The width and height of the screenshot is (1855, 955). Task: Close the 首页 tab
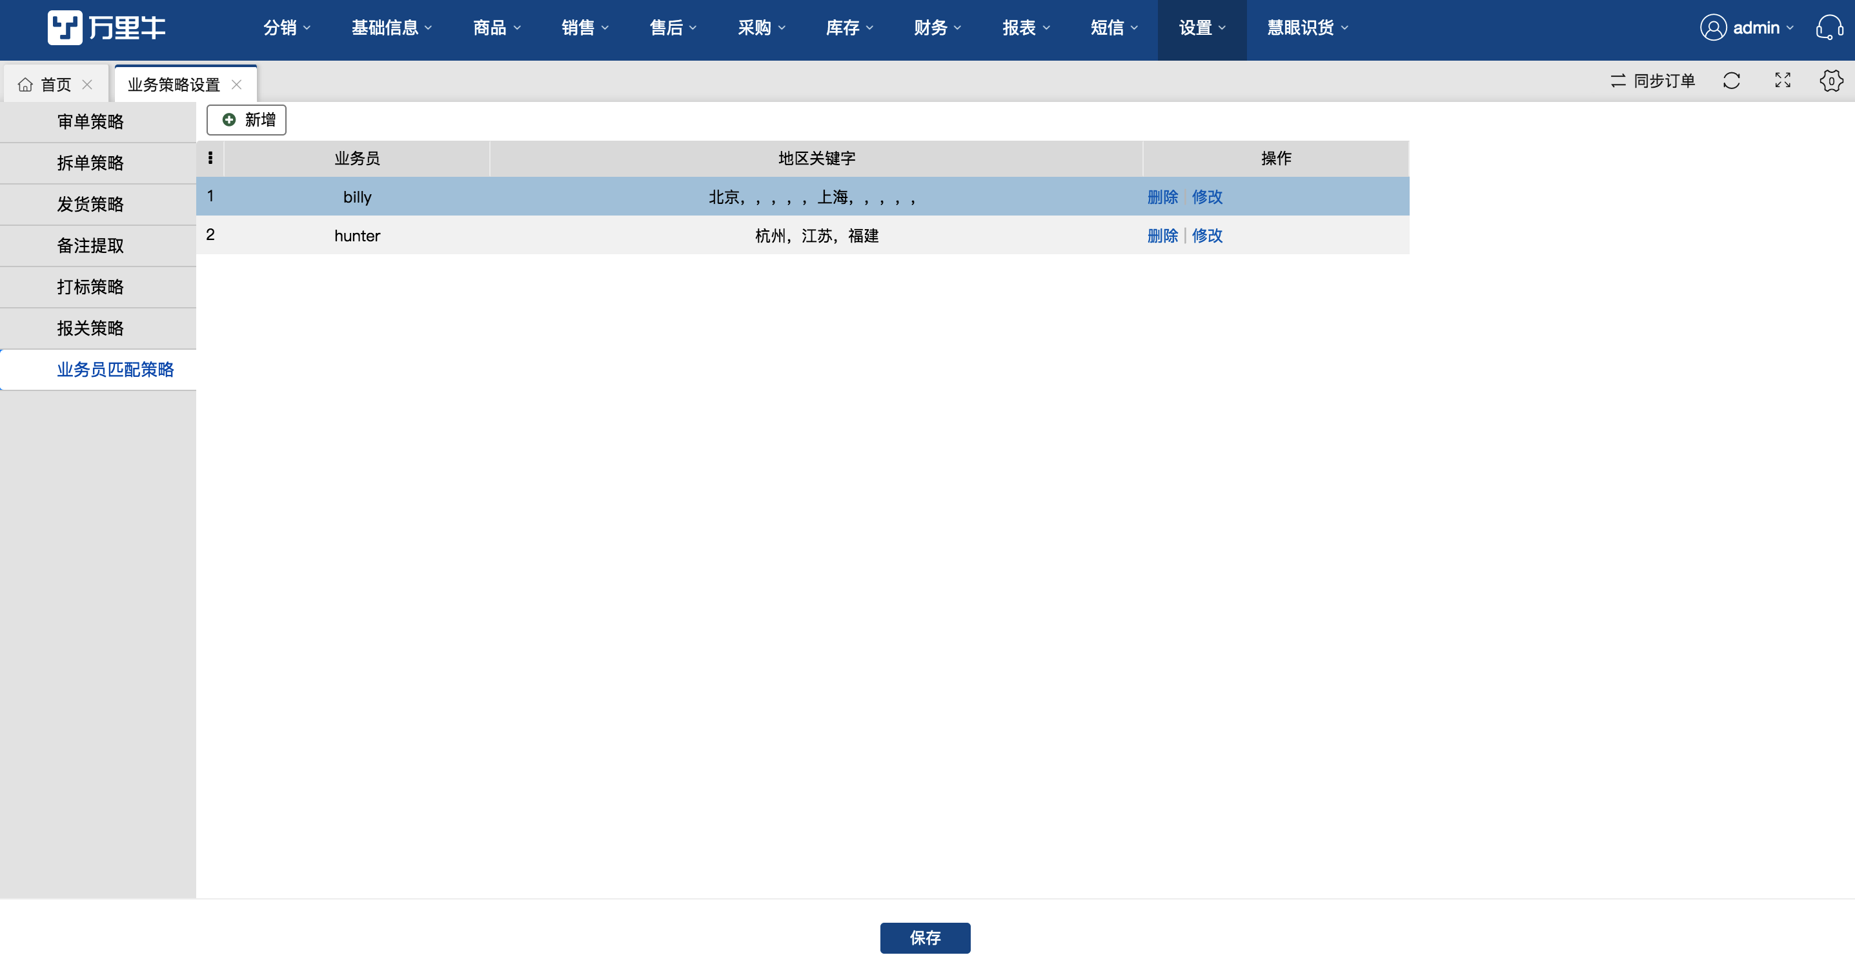(x=87, y=85)
